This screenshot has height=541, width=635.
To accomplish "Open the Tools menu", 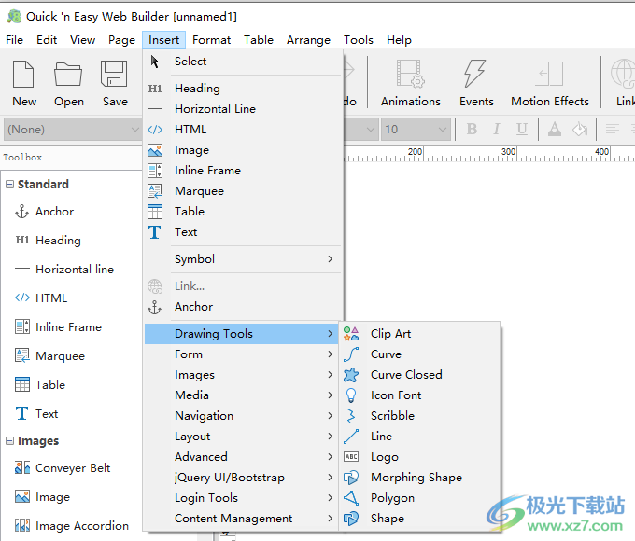I will click(x=359, y=40).
